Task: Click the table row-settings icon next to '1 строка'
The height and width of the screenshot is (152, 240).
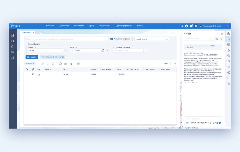Action: (x=175, y=63)
